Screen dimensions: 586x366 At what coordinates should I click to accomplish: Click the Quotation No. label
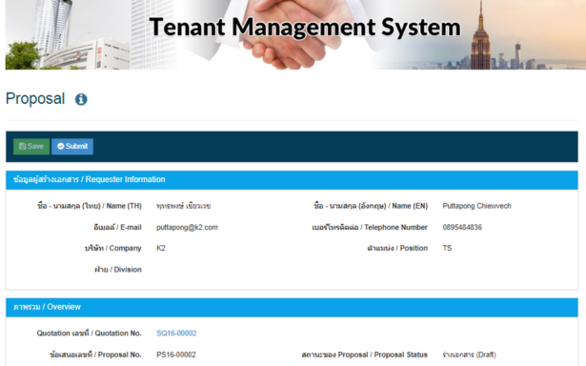click(x=89, y=333)
